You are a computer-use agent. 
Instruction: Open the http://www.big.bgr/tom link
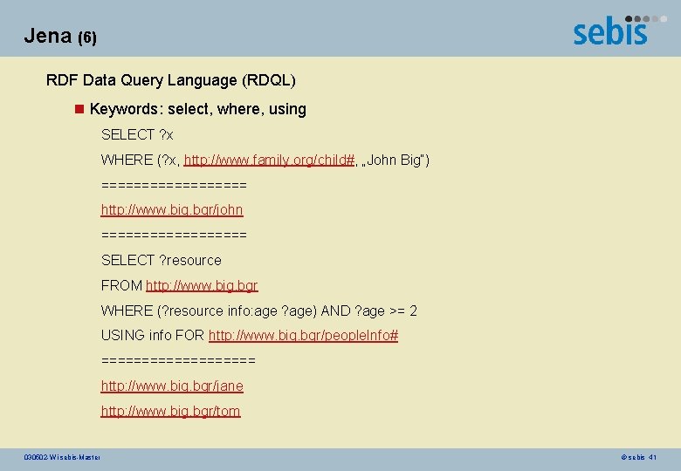point(170,411)
